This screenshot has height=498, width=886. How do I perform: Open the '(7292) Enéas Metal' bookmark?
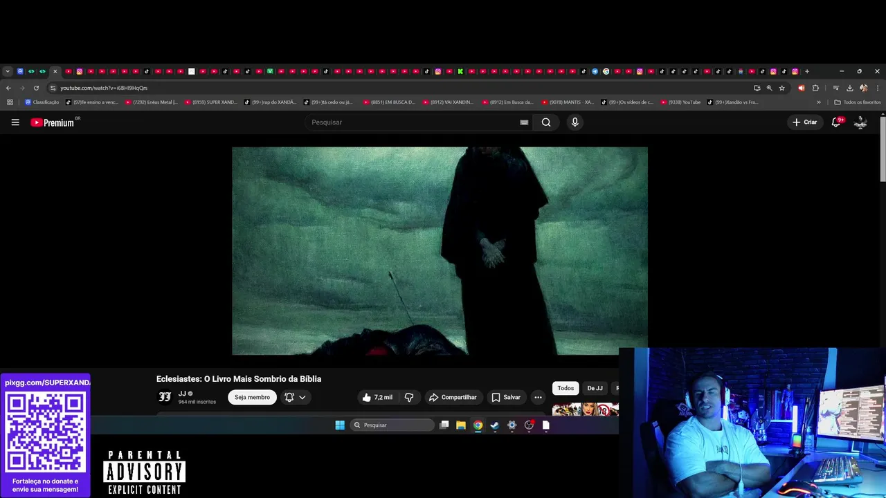click(152, 102)
